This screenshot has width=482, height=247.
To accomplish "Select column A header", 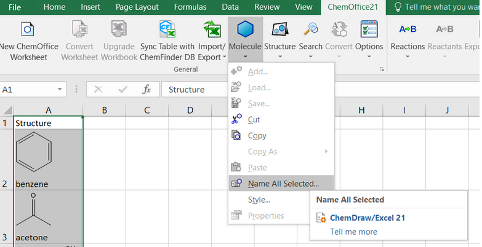I will pos(48,110).
